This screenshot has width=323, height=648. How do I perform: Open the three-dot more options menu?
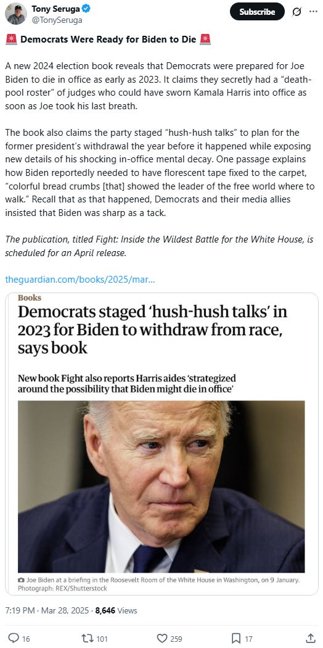tap(314, 12)
